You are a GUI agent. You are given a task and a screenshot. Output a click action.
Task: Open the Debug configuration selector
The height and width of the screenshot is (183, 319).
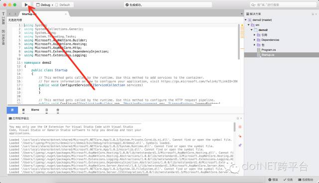43,4
